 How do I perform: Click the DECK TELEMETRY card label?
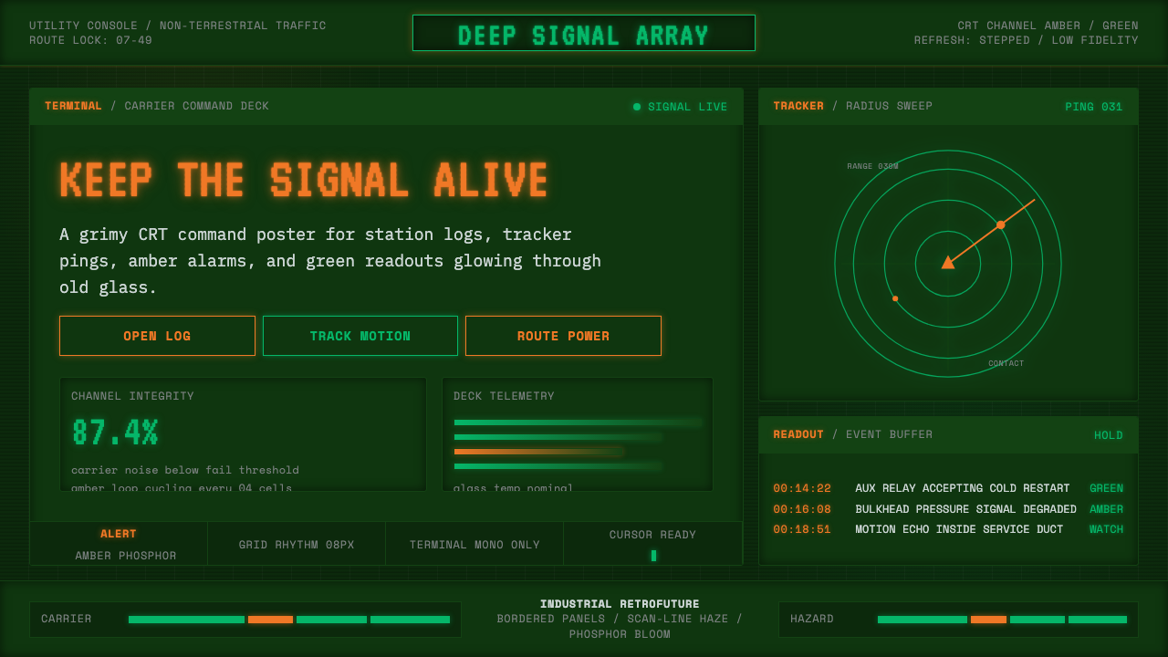pos(504,396)
